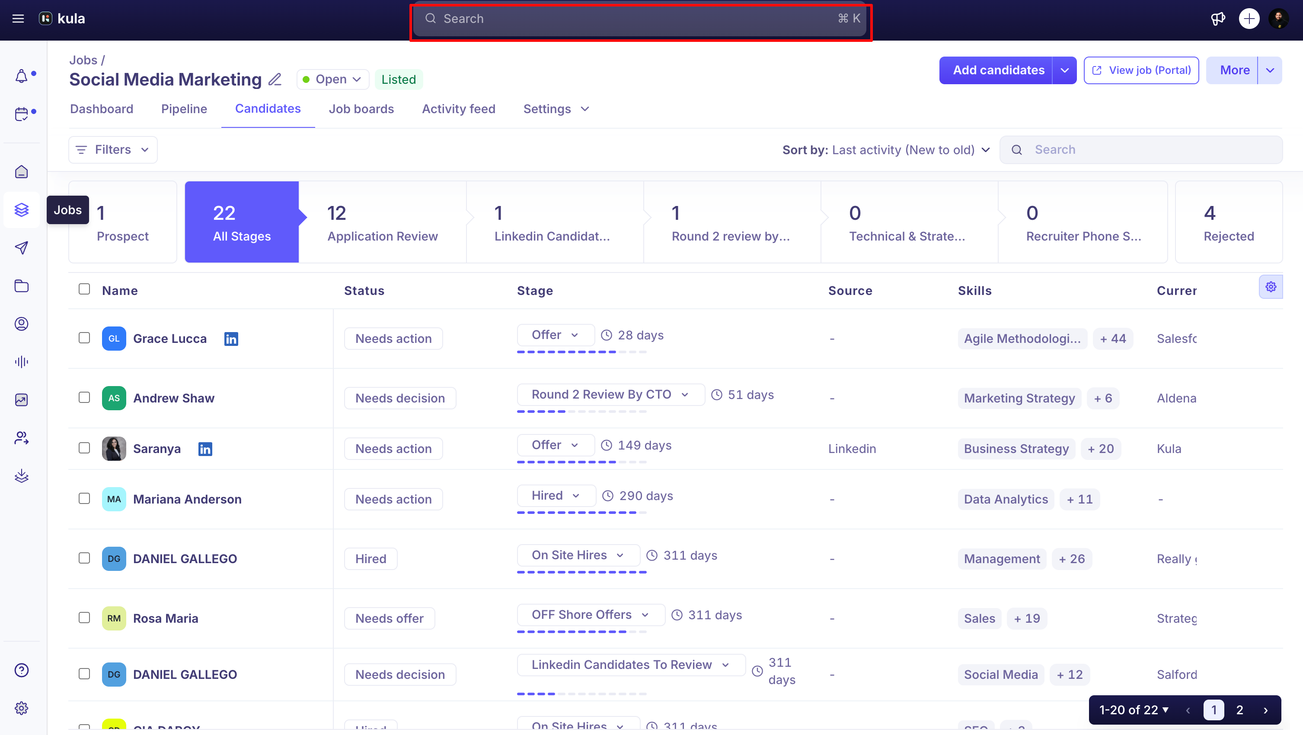The image size is (1303, 735).
Task: Click View job (Portal) button
Action: pos(1141,70)
